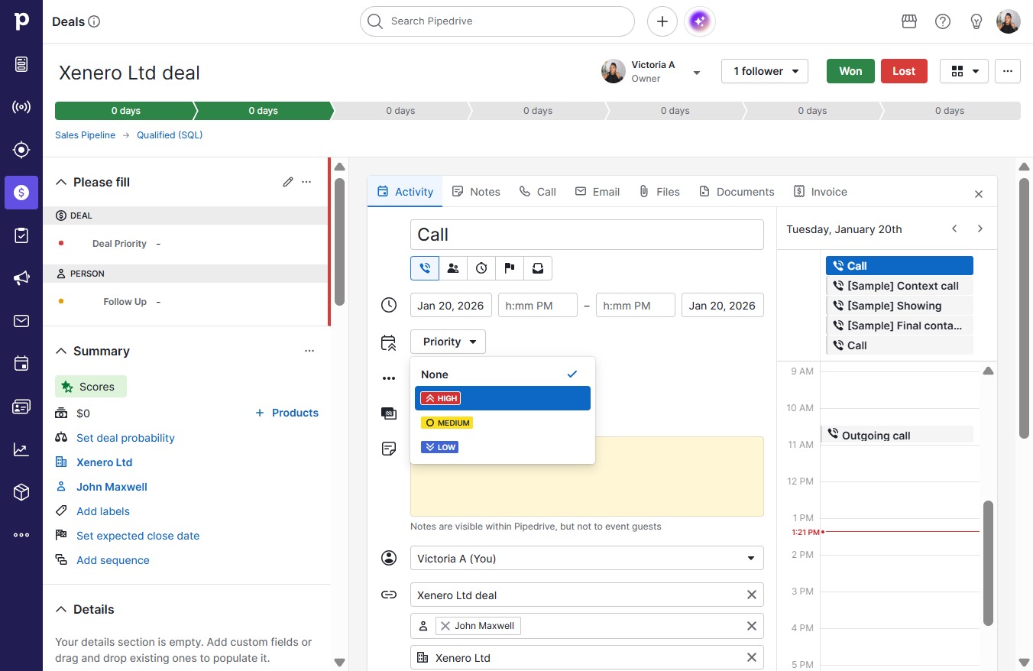Show more sidebar options (three dots)
1033x671 pixels.
click(x=21, y=535)
